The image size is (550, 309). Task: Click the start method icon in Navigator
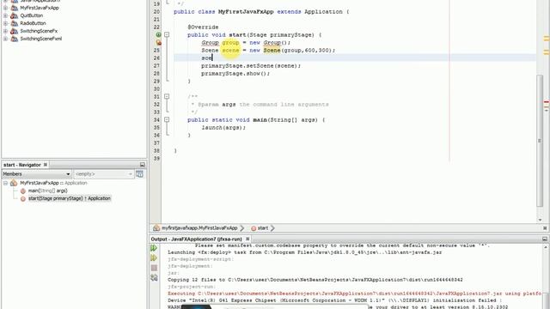pos(23,198)
